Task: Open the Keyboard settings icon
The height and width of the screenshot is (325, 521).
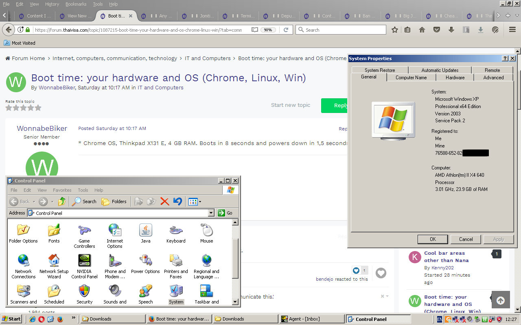Action: (176, 234)
